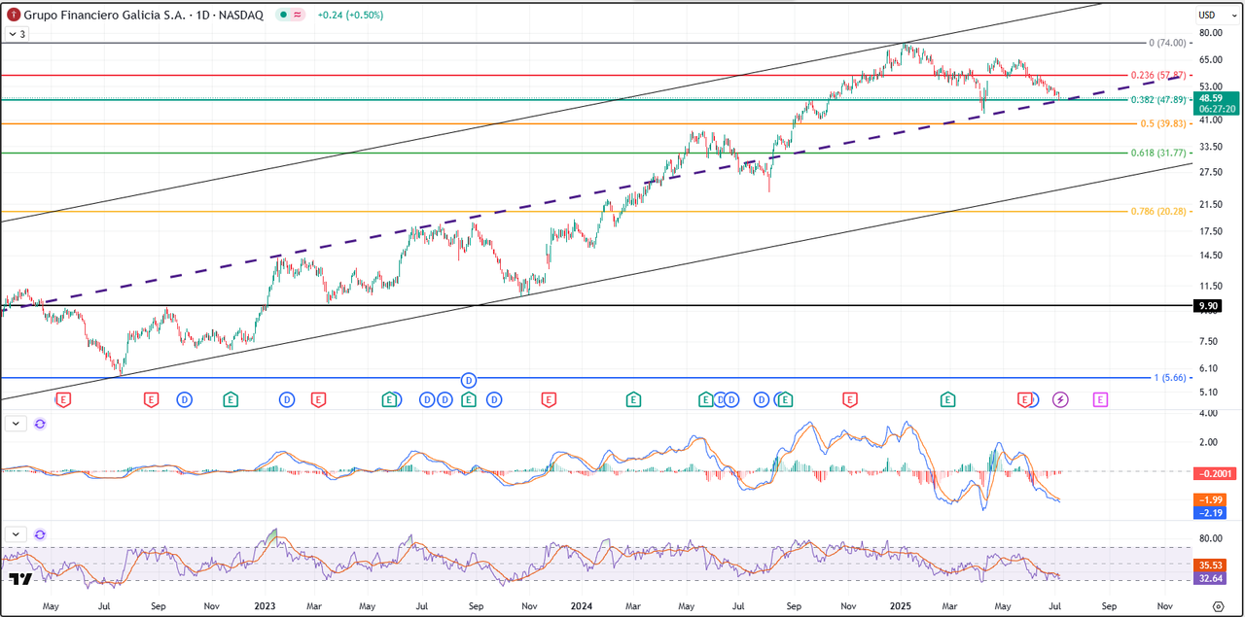Click the horizontal line price label 9.90
Screen dimensions: 1245x617
coord(1207,306)
